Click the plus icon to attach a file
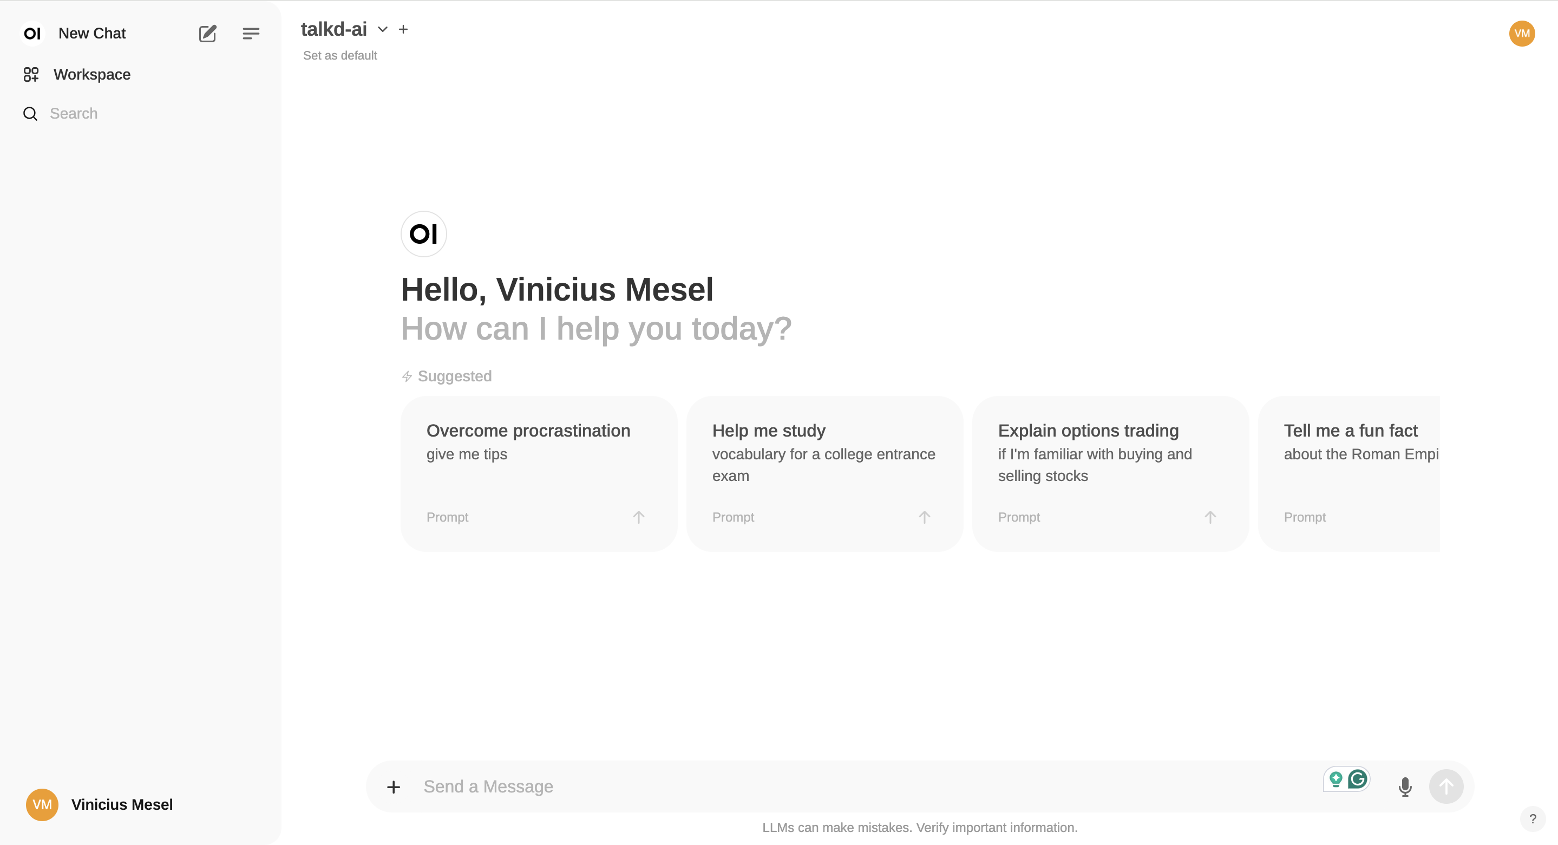Image resolution: width=1558 pixels, height=845 pixels. [x=394, y=786]
